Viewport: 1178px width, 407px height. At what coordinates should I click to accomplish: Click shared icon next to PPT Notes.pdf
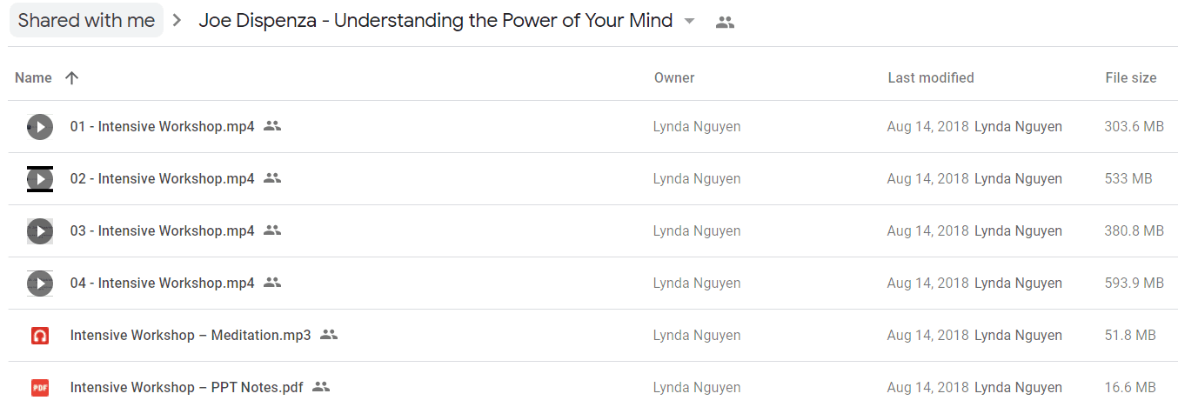click(321, 387)
